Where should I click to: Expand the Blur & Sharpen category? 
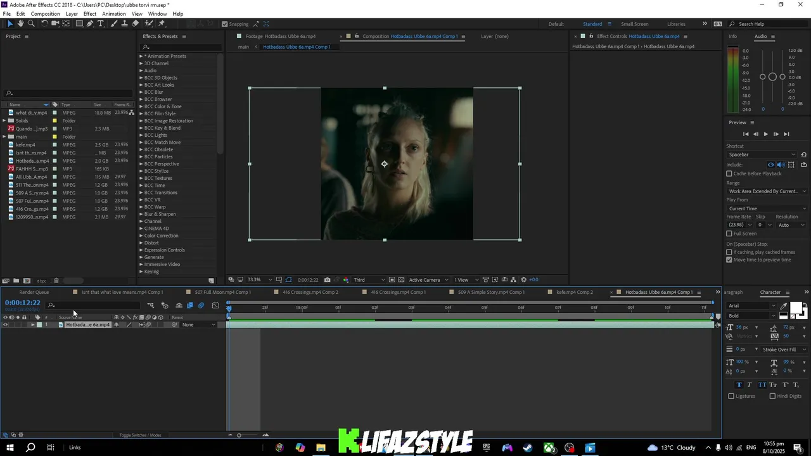coord(141,214)
